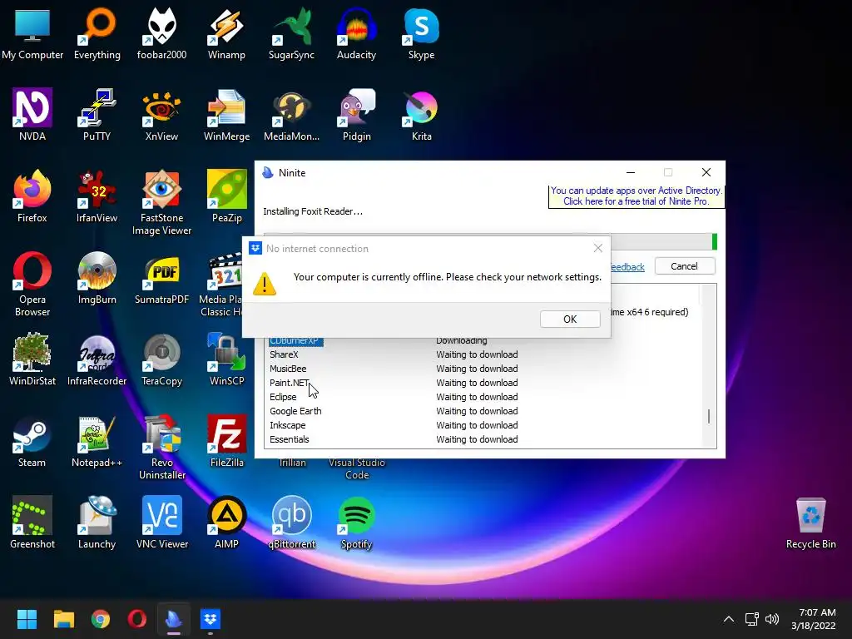Select the Winamp desktop shortcut
The height and width of the screenshot is (639, 852).
(226, 32)
